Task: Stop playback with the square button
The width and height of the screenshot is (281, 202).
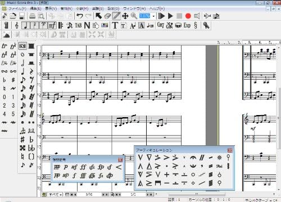Action: click(179, 16)
